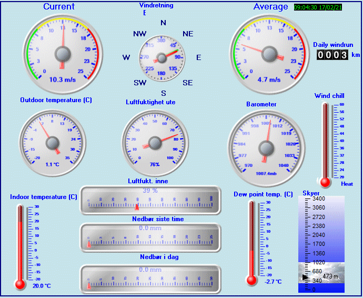Click the Luftfuktighet ute humidity gauge
This screenshot has height=298, width=363.
point(155,142)
